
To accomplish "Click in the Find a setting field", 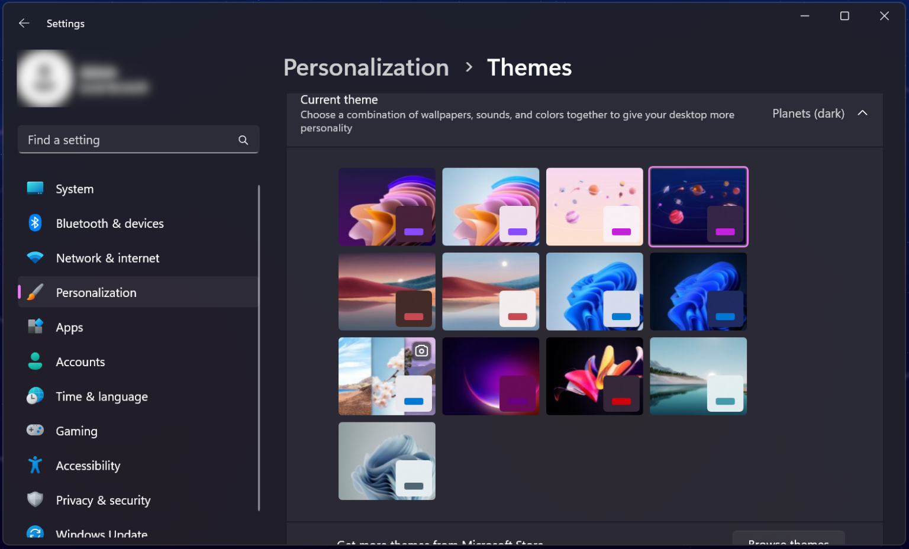I will (138, 140).
